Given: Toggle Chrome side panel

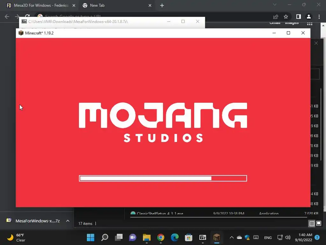Looking at the screenshot, I should (x=299, y=17).
